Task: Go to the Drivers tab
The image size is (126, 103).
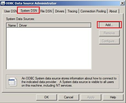Action: point(60,11)
